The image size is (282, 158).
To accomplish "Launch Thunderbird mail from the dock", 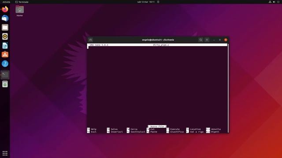I will tap(5, 18).
